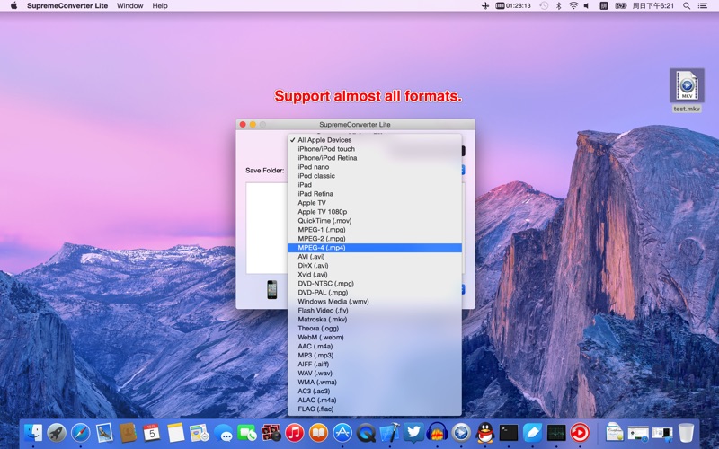Open Contacts book icon in dock
Image resolution: width=719 pixels, height=449 pixels.
coord(128,433)
